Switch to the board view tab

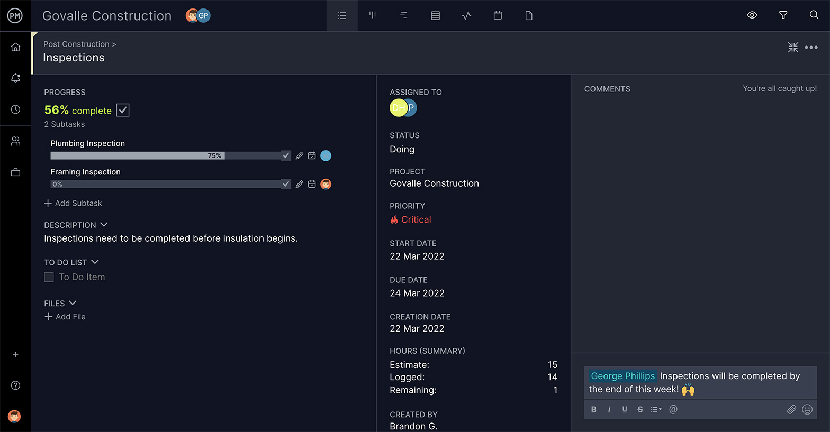click(373, 15)
